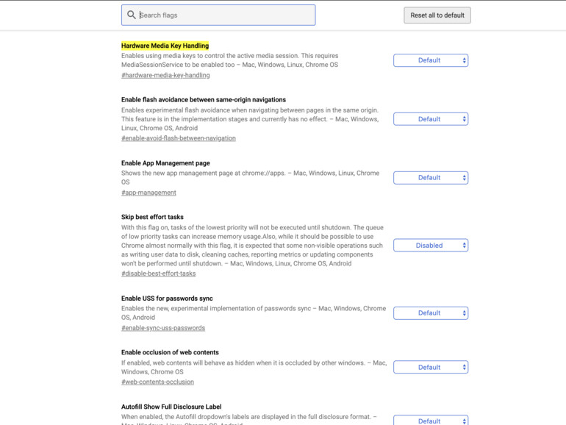Open flash avoidance Default dropdown
566x425 pixels.
431,119
